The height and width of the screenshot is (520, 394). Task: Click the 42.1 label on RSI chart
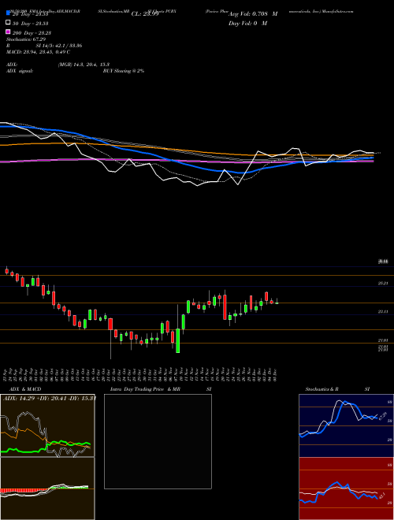381,496
